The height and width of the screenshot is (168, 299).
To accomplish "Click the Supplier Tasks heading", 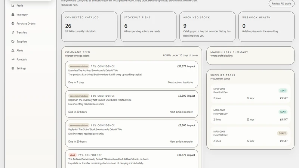I will pyautogui.click(x=223, y=75).
